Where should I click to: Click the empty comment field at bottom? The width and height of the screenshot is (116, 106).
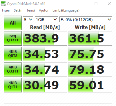point(58,99)
